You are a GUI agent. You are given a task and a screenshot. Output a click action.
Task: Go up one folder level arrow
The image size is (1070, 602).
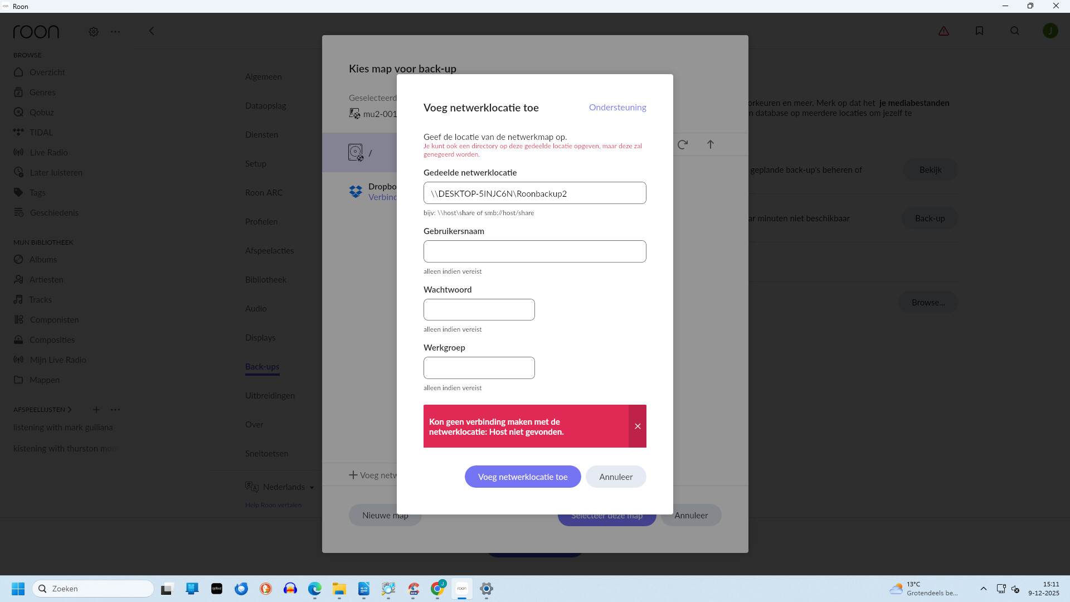pyautogui.click(x=711, y=145)
